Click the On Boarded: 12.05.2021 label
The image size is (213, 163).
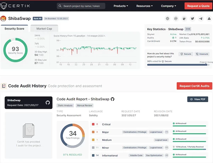[56, 18]
